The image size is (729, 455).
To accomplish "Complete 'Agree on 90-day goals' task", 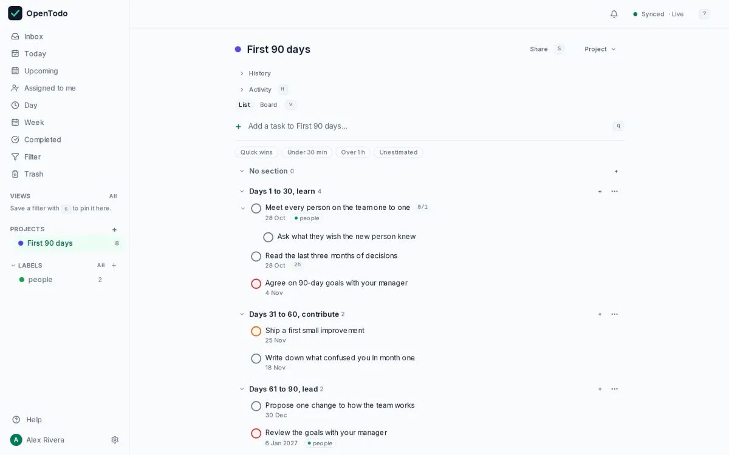I will pos(256,284).
